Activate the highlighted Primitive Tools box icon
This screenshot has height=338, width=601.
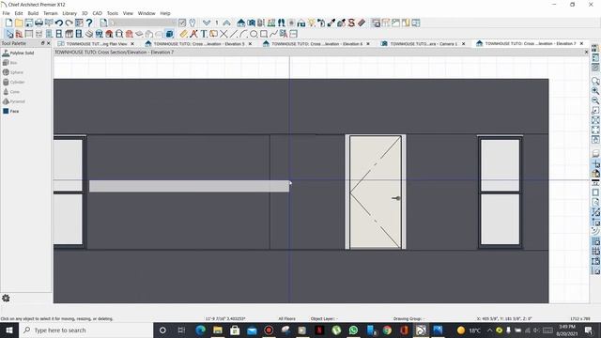tap(169, 34)
